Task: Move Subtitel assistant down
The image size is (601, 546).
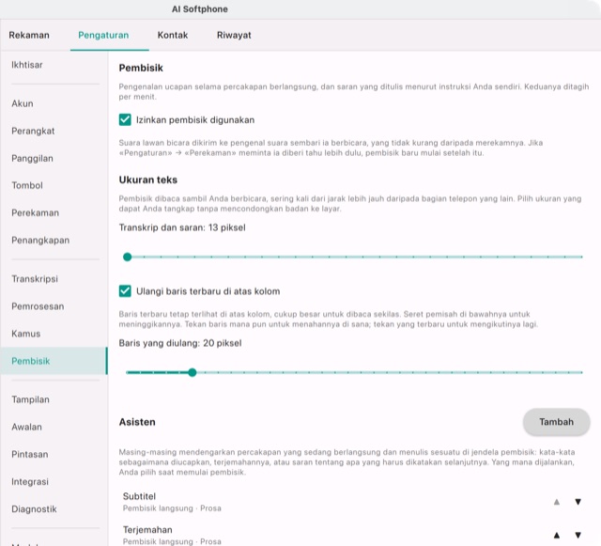Action: [578, 502]
